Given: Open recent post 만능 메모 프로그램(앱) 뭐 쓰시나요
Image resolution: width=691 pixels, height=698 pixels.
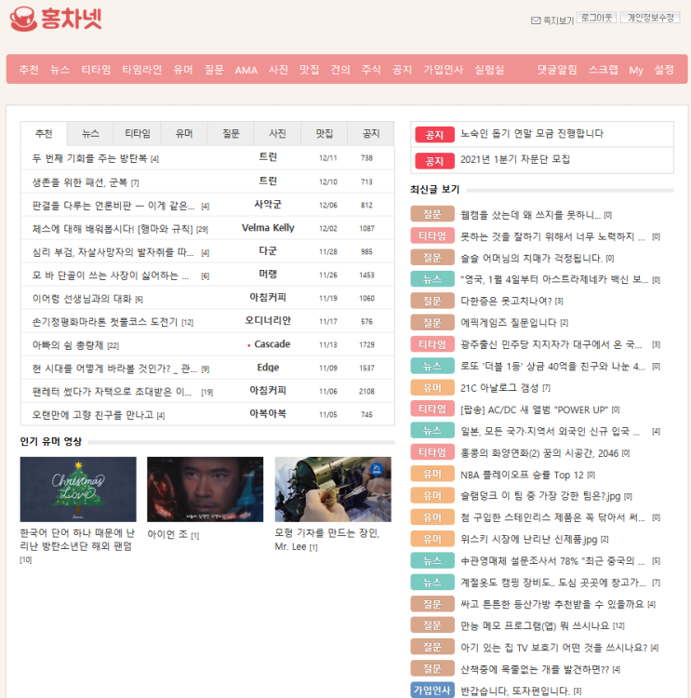Looking at the screenshot, I should click(535, 626).
